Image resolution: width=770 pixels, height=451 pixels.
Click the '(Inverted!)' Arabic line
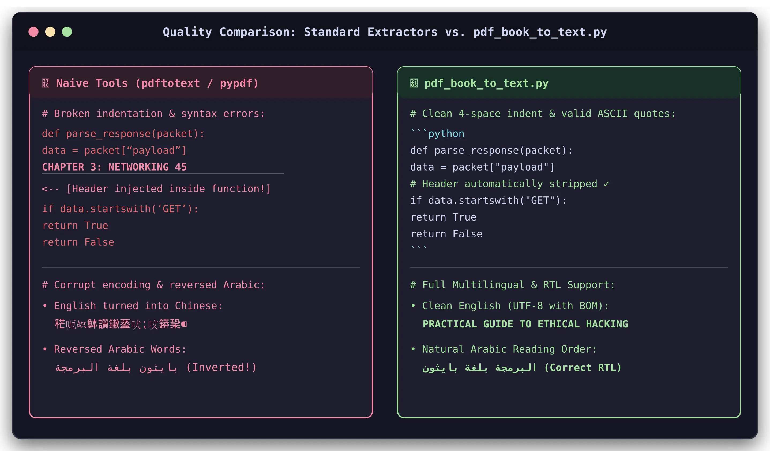pos(156,367)
